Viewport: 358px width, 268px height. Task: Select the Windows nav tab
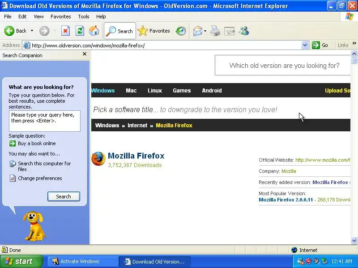[103, 91]
